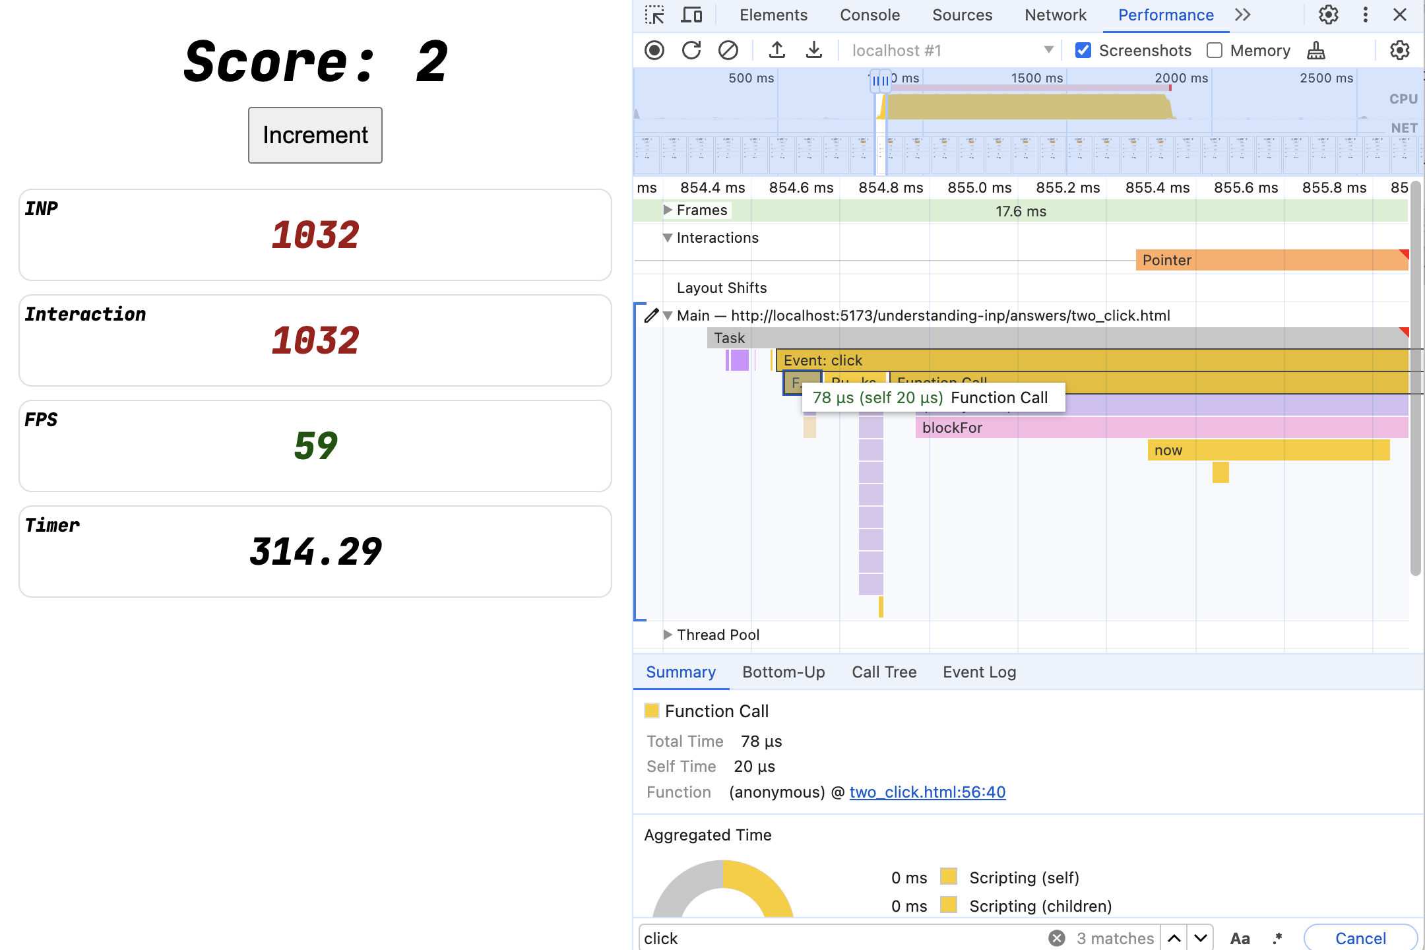Click the clear profile results icon

727,50
